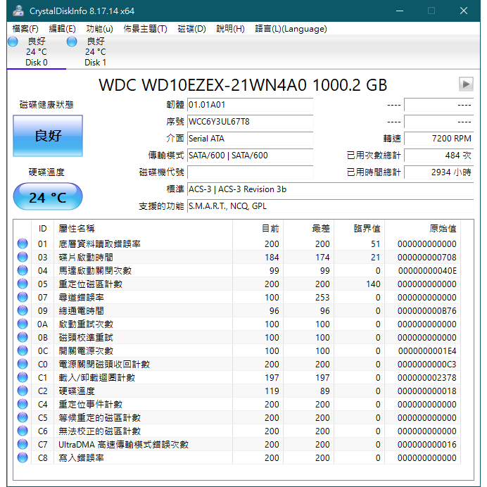Click the status orb for attribute C6

[23, 431]
